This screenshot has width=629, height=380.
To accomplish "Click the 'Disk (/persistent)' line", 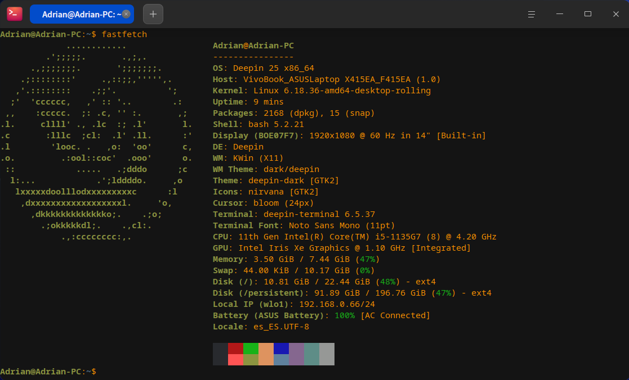I will coord(352,293).
